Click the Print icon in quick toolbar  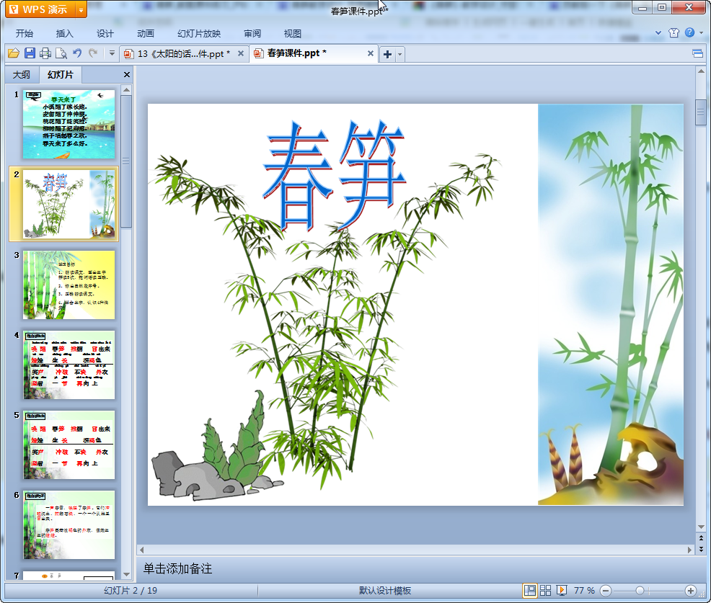point(45,53)
